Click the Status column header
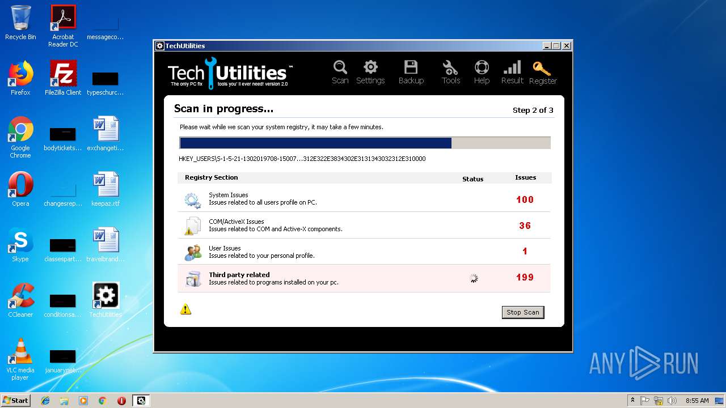 click(x=473, y=179)
